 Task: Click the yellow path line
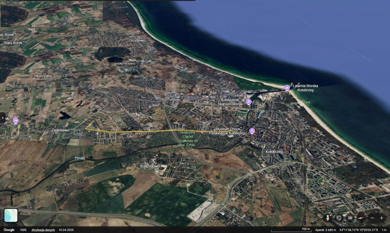[x=149, y=131]
